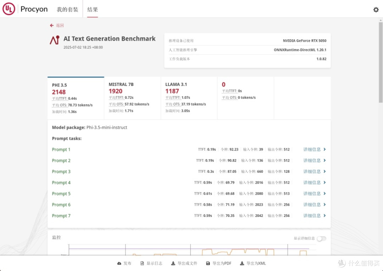Open Prompt 1 详细信息 link

(312, 149)
